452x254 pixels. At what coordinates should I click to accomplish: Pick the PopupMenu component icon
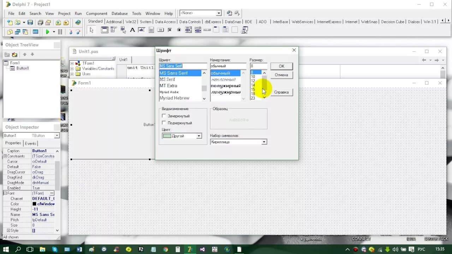pyautogui.click(x=123, y=30)
